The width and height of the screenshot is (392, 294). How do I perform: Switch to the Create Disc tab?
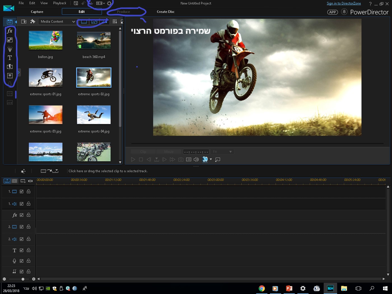(x=166, y=12)
